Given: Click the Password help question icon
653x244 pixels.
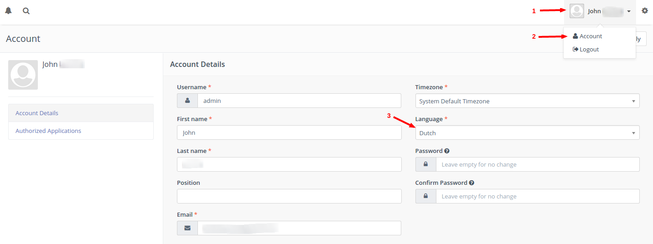Looking at the screenshot, I should [x=447, y=151].
